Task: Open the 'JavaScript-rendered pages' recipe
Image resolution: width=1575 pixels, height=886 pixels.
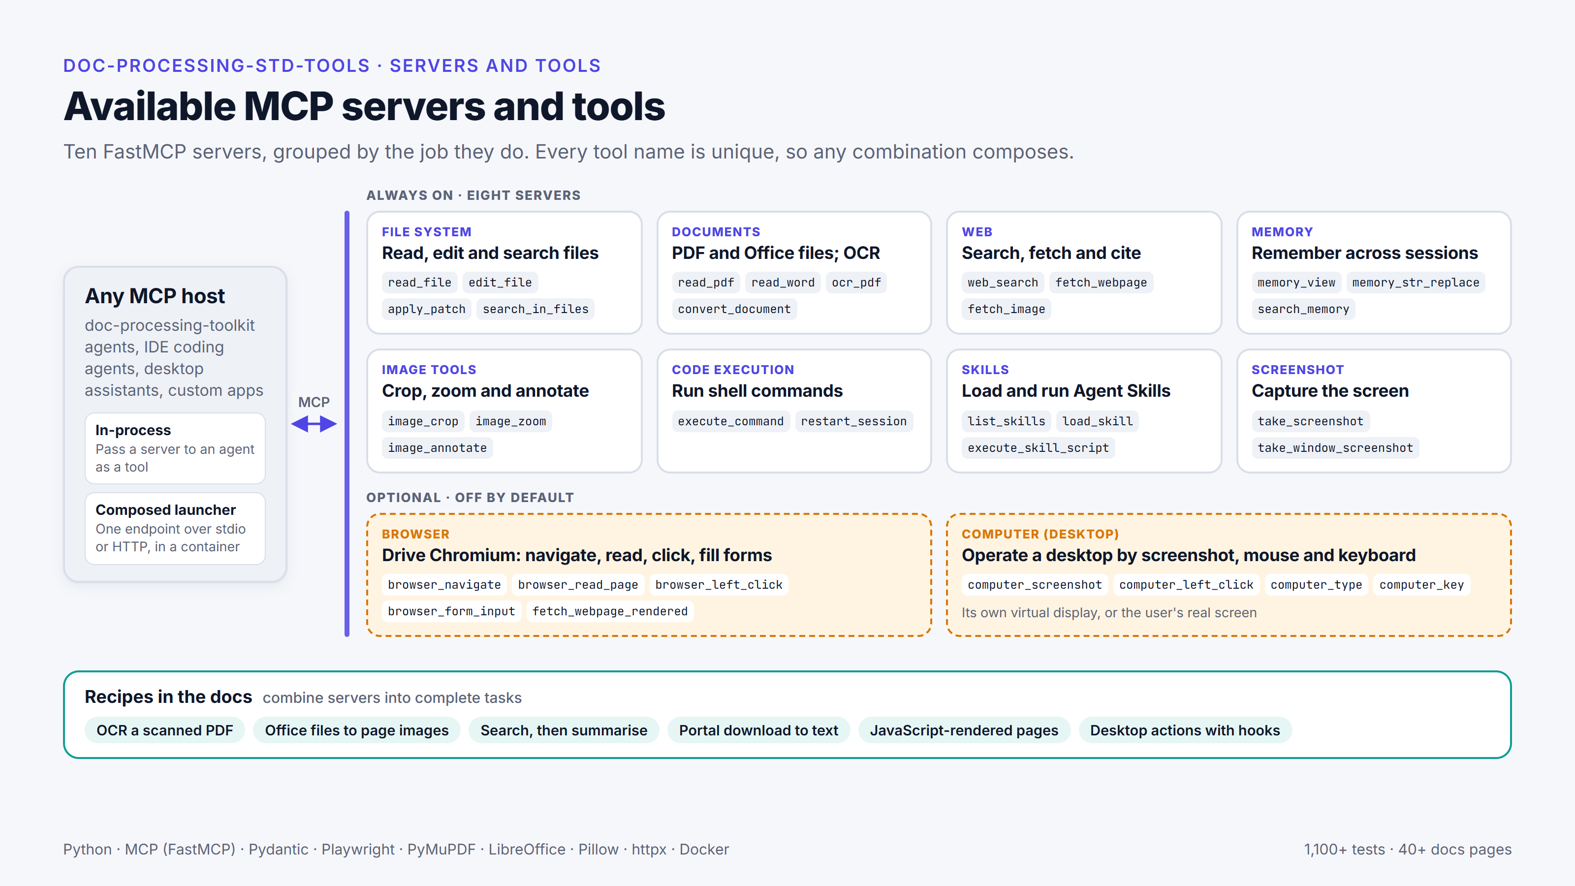Action: point(964,730)
